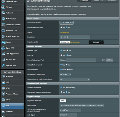Click the Open NAT icon

3,48
